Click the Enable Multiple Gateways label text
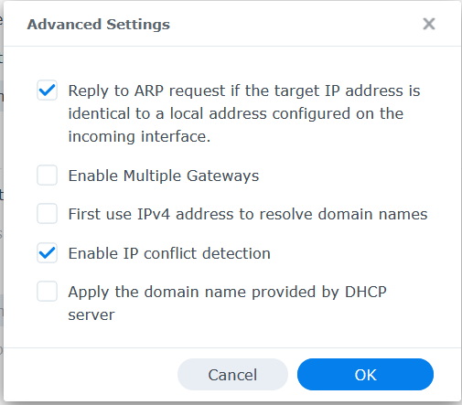This screenshot has width=462, height=405. (164, 176)
